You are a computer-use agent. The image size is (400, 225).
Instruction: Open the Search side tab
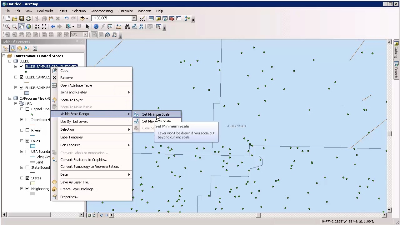(x=396, y=70)
